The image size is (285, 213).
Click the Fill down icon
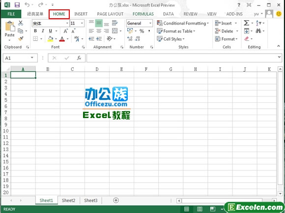(x=247, y=31)
